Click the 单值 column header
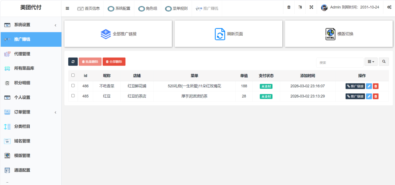The height and width of the screenshot is (185, 395). pyautogui.click(x=244, y=75)
